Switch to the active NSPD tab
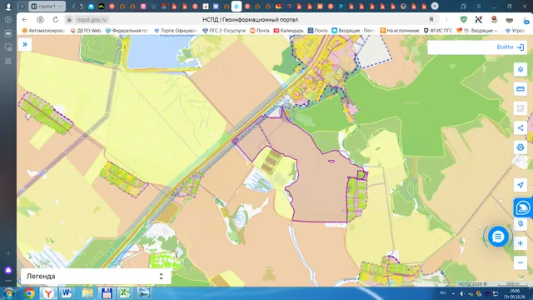Viewport: 533px width, 300px height. [x=237, y=6]
